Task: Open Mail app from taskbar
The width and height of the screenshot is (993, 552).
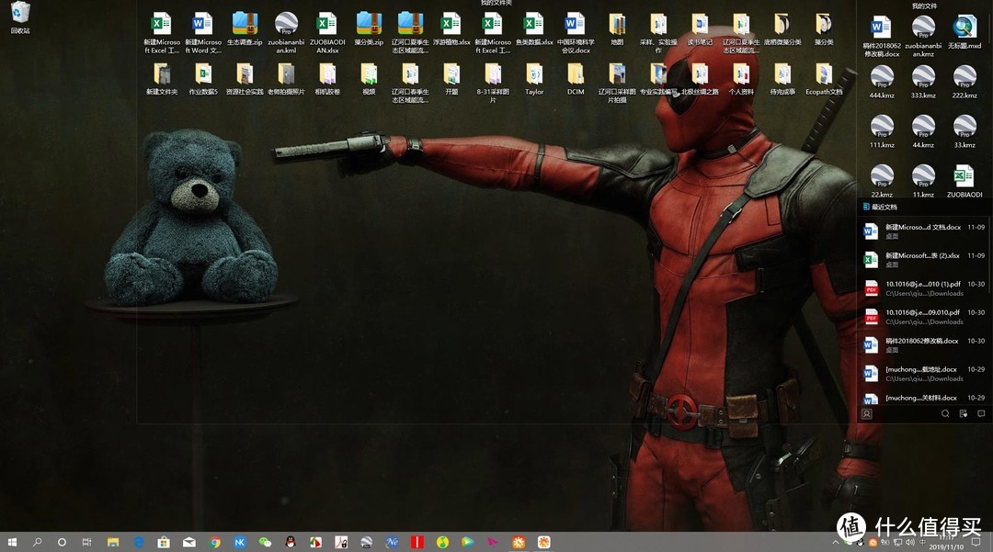Action: (189, 542)
